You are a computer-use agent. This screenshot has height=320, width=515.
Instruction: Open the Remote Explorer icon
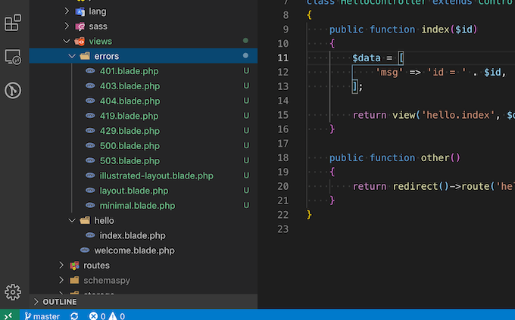13,57
